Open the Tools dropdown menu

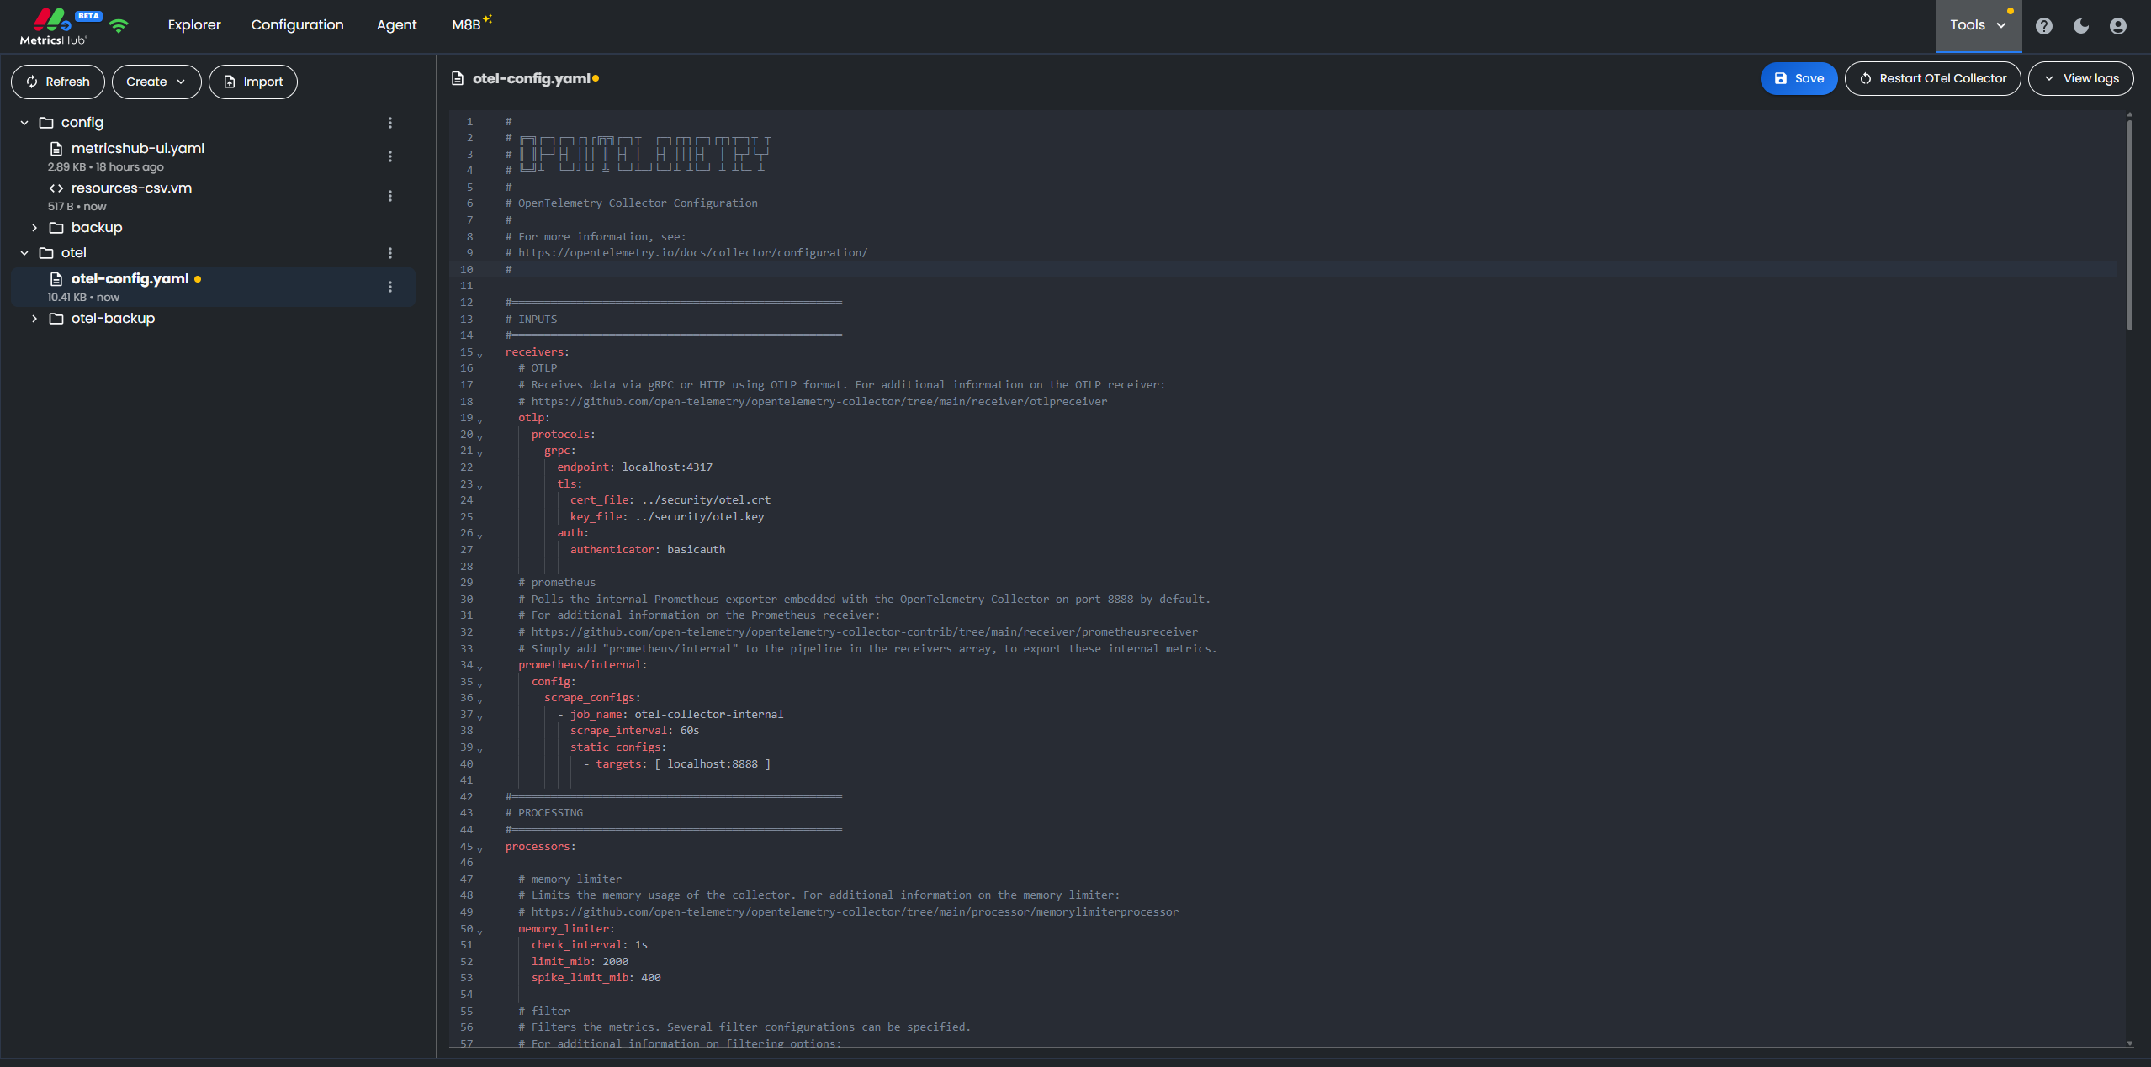[1979, 25]
